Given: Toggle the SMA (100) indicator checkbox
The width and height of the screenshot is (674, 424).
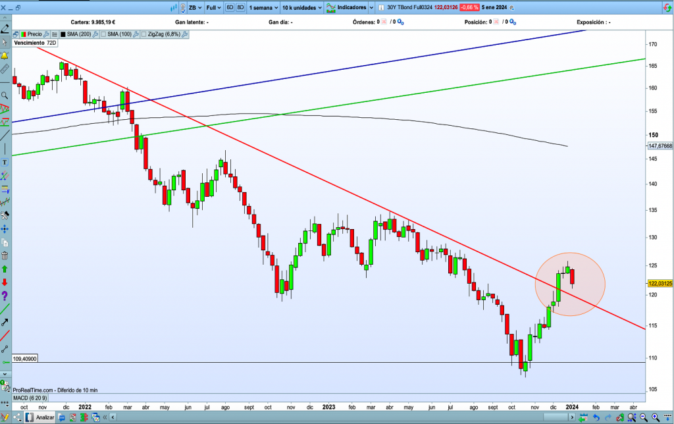Looking at the screenshot, I should click(103, 34).
